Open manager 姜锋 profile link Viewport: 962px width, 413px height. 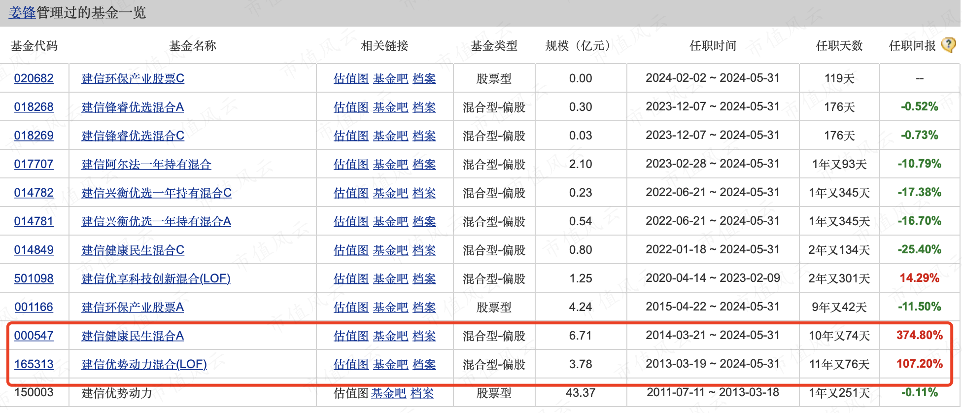22,12
